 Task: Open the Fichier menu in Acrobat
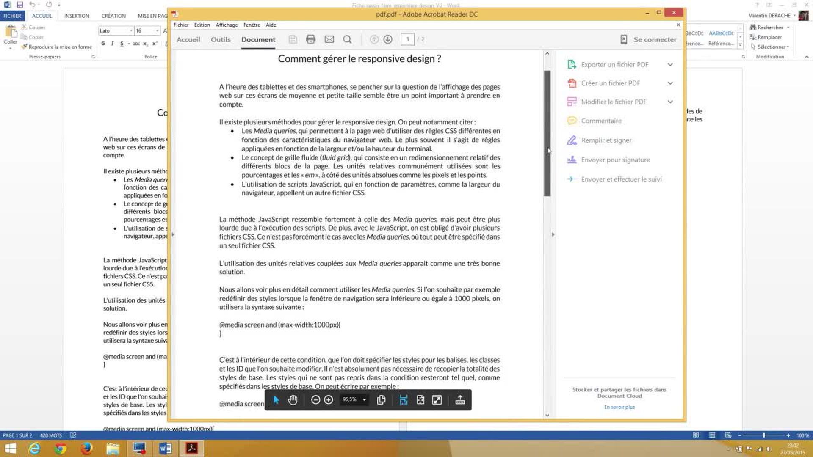click(x=181, y=25)
